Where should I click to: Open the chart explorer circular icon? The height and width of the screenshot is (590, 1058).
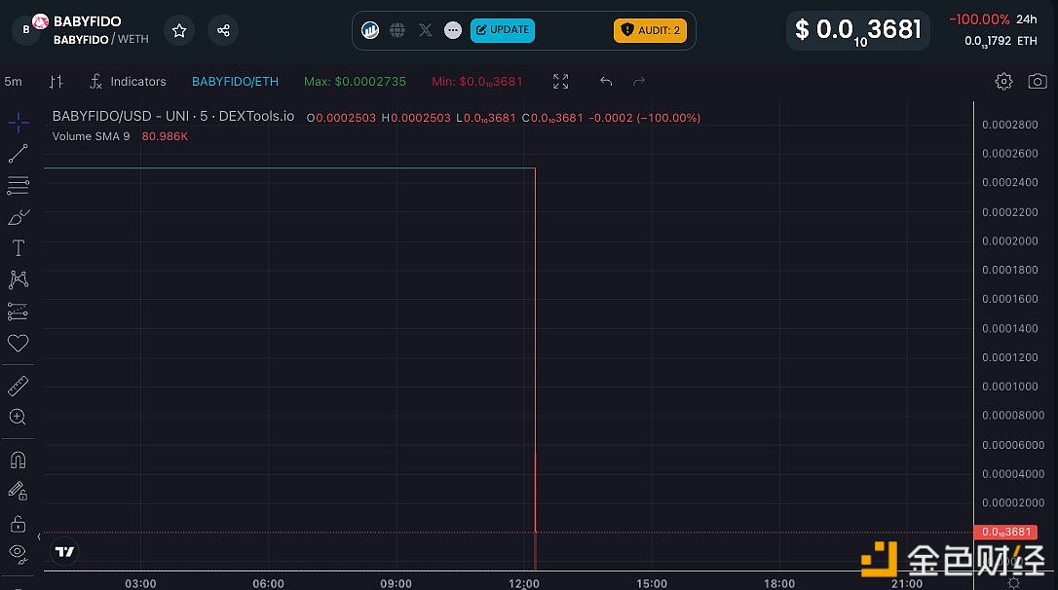(x=370, y=30)
